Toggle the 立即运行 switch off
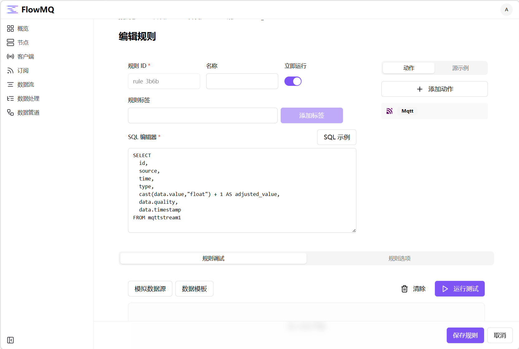 [293, 81]
